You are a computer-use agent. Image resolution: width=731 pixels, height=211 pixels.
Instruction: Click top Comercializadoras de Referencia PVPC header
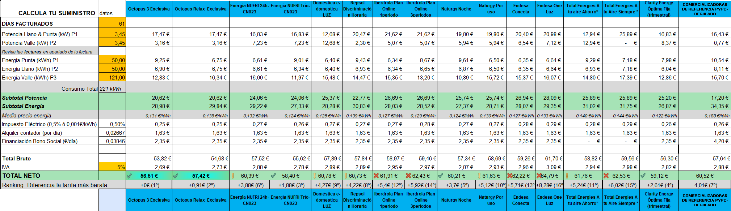(705, 9)
